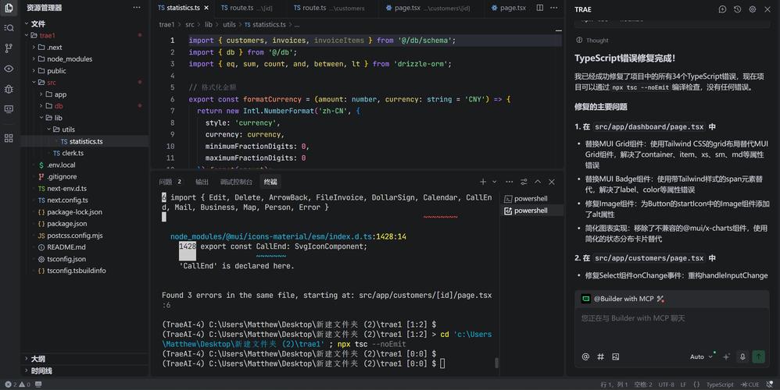Viewport: 780px width, 390px height.
Task: Click the lib breadcrumb segment
Action: pyautogui.click(x=209, y=24)
